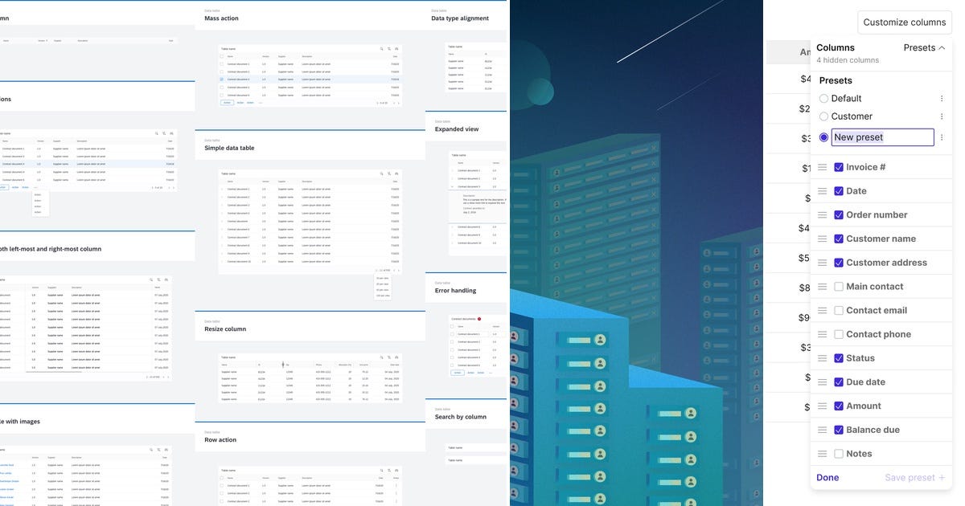The height and width of the screenshot is (506, 965).
Task: Click the Customer name drag handle
Action: pyautogui.click(x=822, y=239)
